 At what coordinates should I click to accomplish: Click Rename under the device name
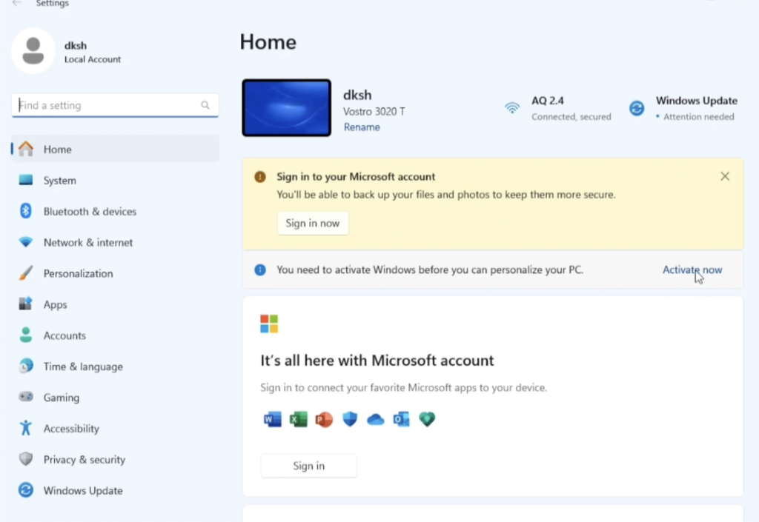(x=362, y=127)
